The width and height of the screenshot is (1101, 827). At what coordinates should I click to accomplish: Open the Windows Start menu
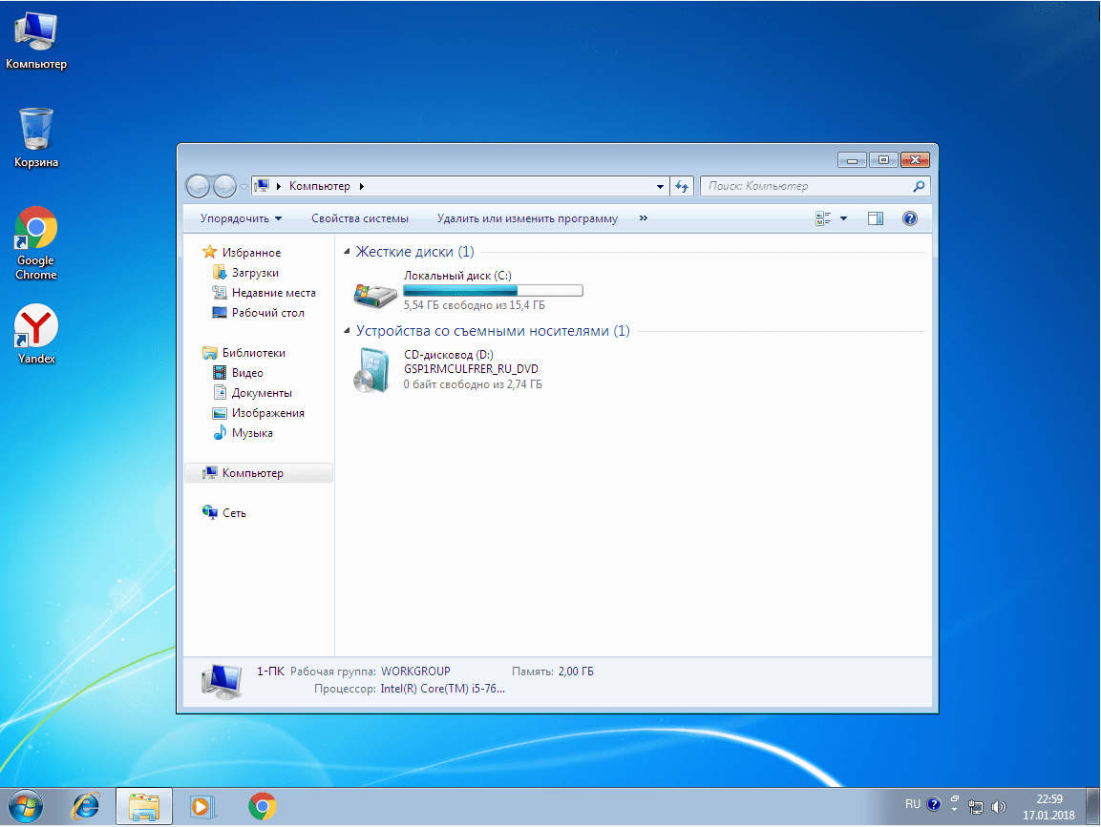(26, 807)
